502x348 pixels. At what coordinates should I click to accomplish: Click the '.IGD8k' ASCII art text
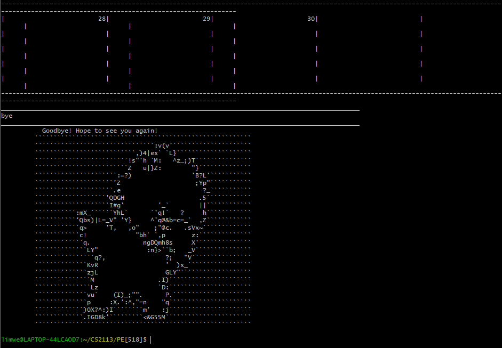point(94,317)
